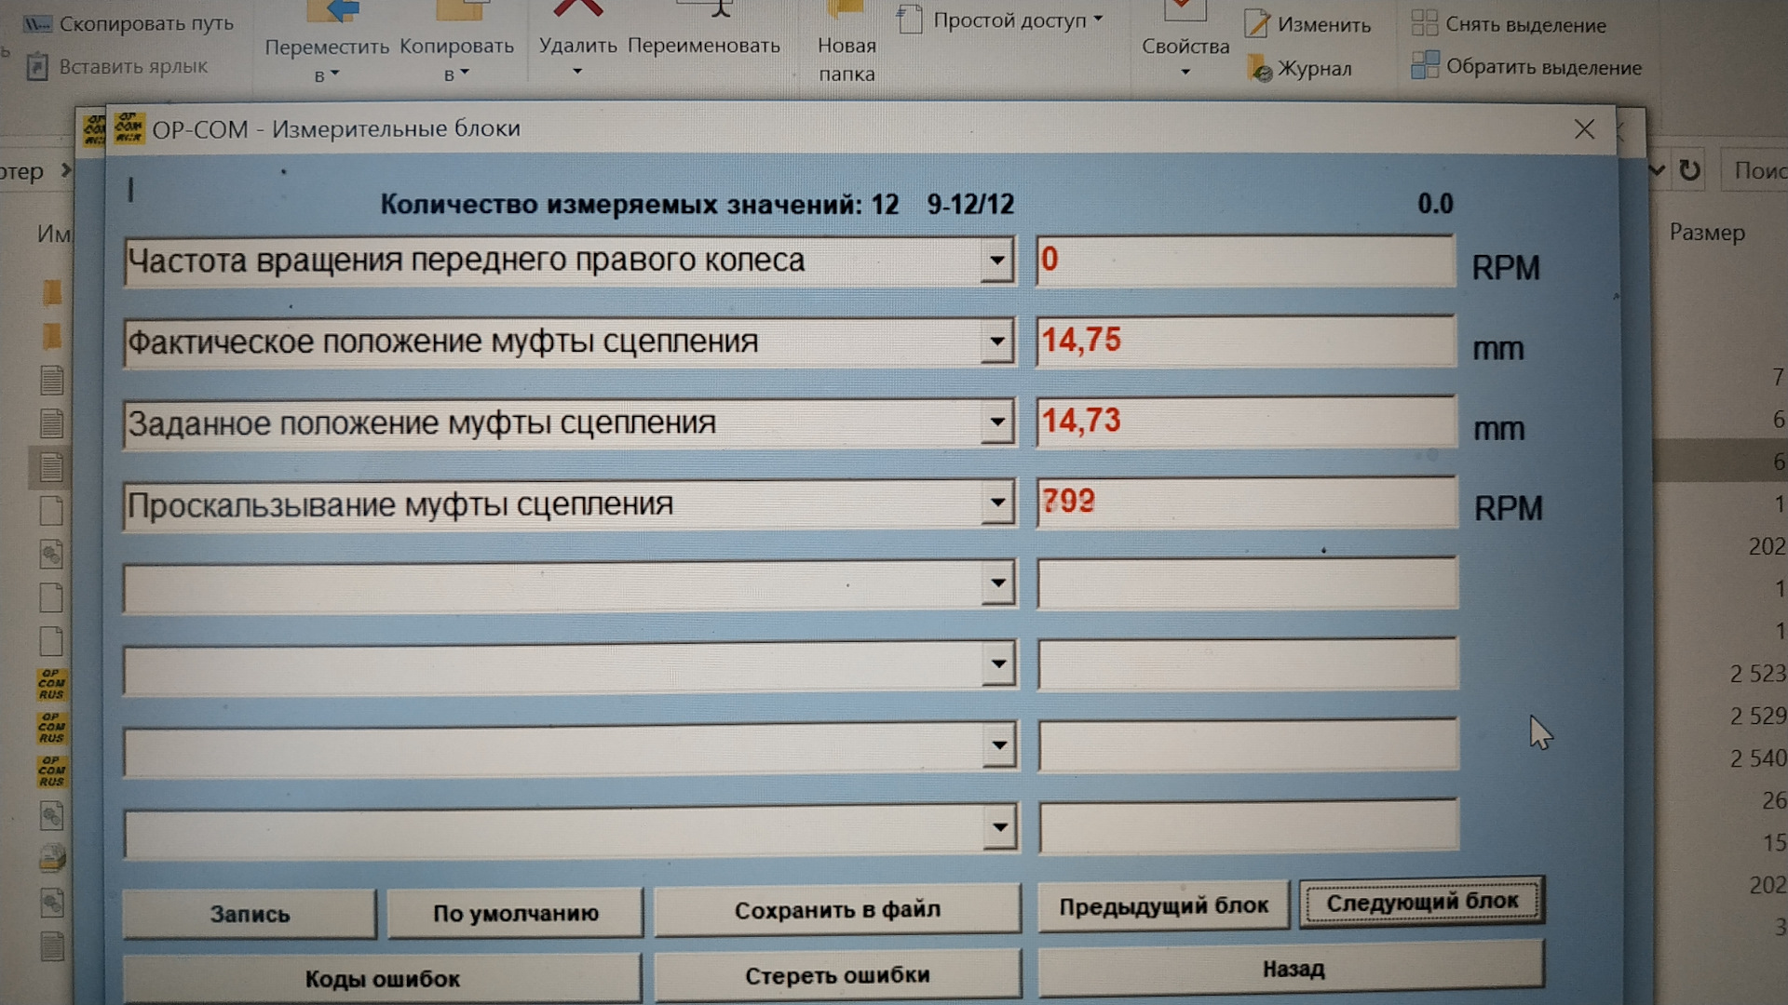Close the OP-COM measuring blocks window
The width and height of the screenshot is (1788, 1005).
(x=1584, y=129)
